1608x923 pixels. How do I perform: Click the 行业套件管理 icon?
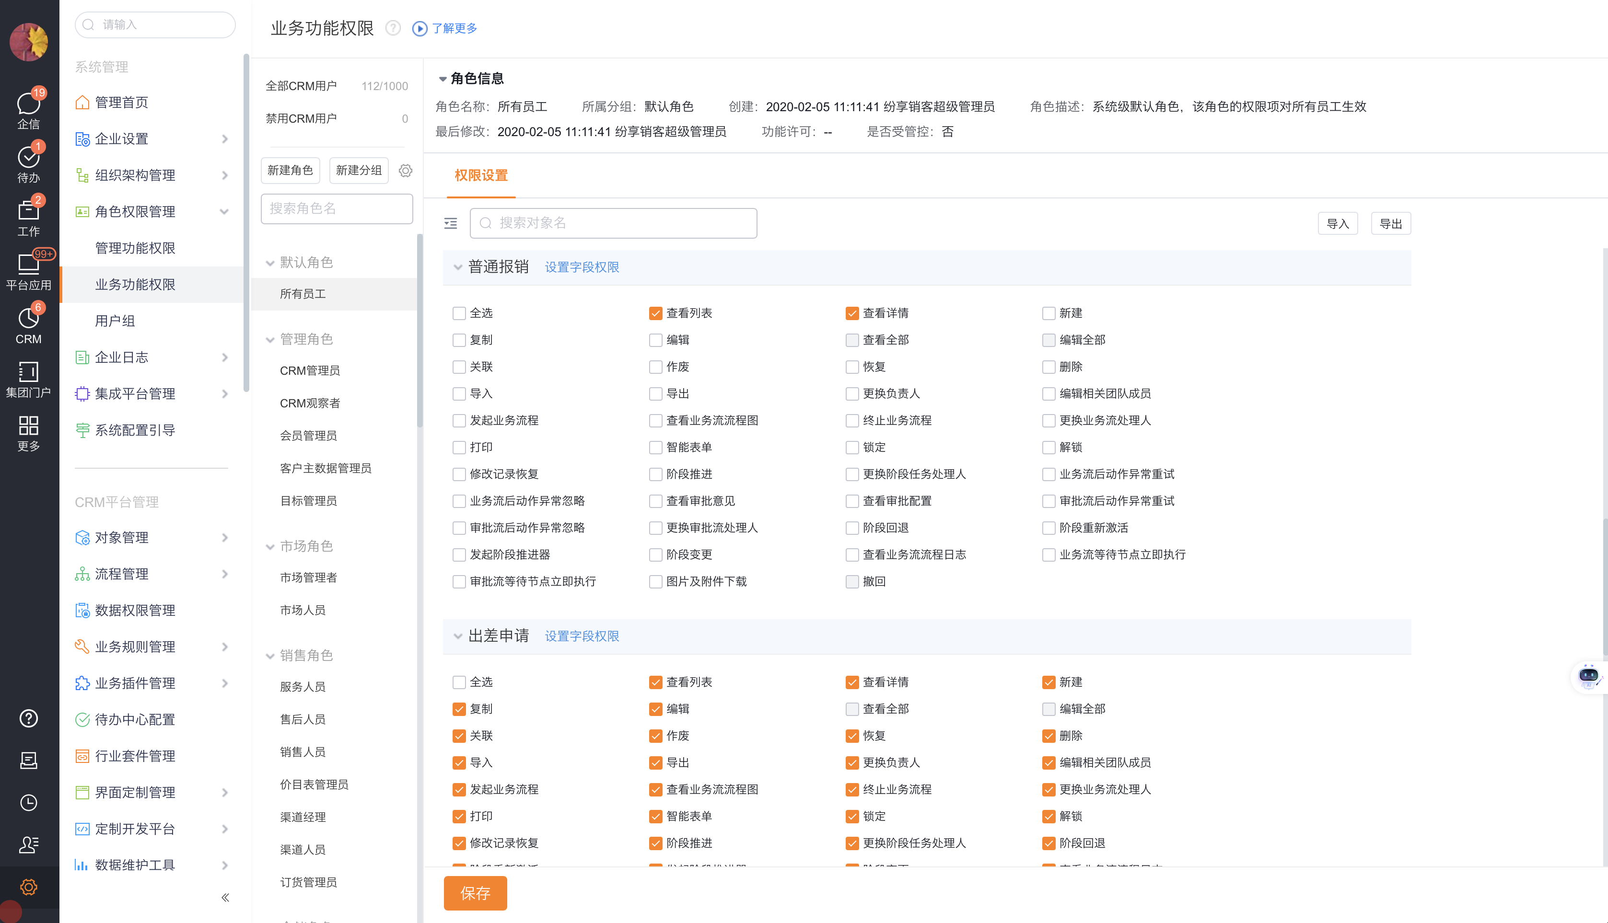pos(82,756)
